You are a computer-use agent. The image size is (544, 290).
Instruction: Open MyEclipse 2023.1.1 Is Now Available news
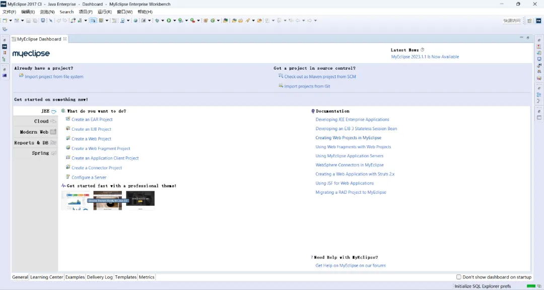(425, 56)
